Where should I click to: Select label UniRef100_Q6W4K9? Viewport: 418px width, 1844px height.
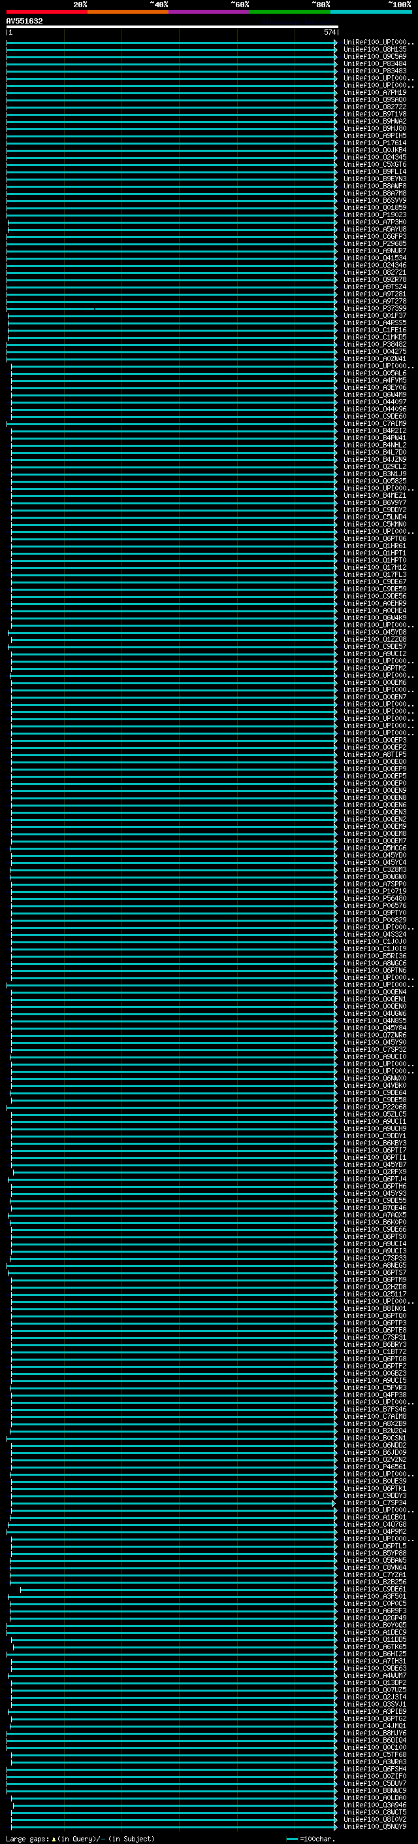pos(375,618)
